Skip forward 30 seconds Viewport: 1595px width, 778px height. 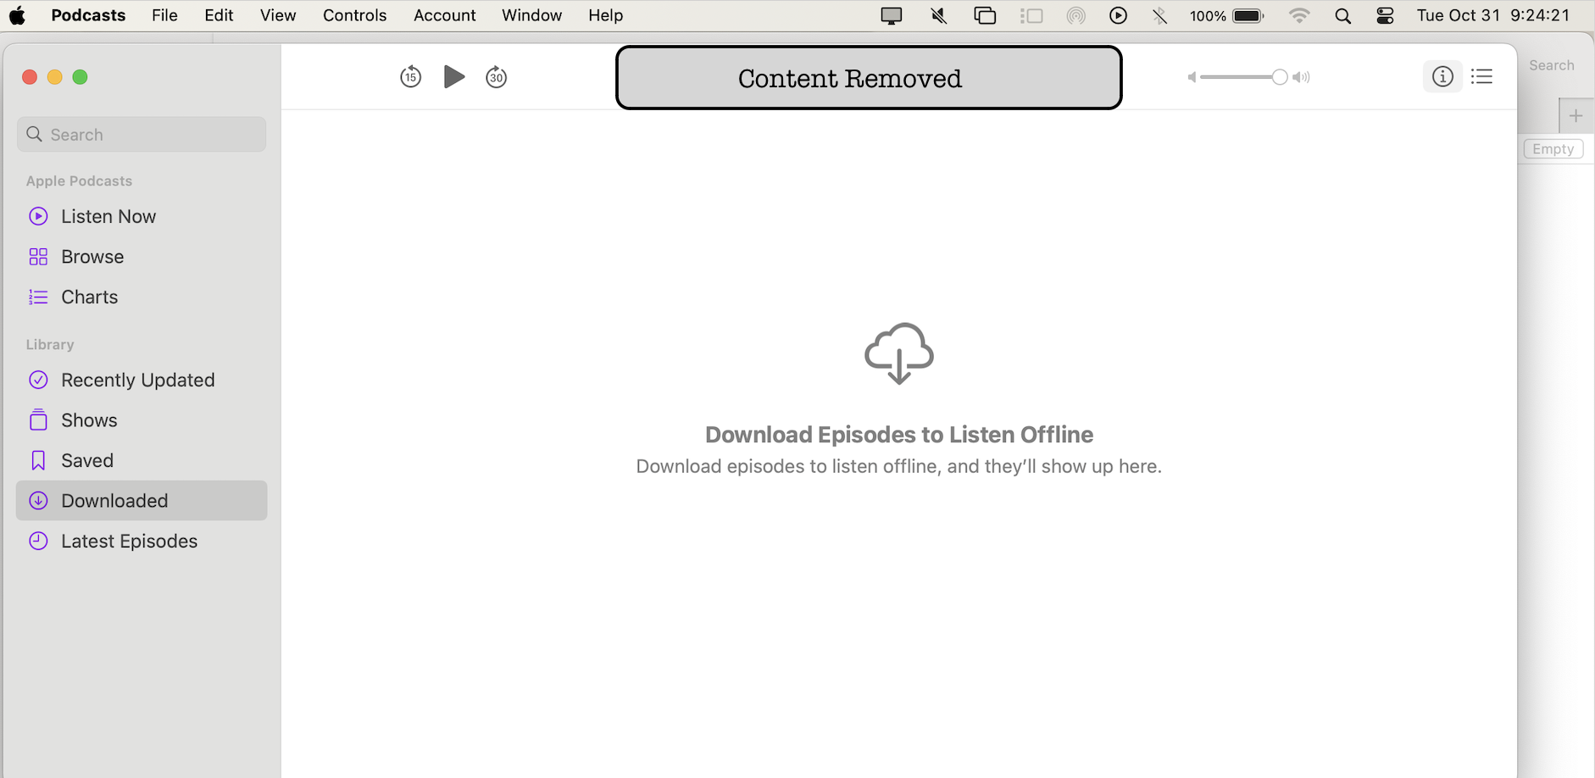point(497,76)
